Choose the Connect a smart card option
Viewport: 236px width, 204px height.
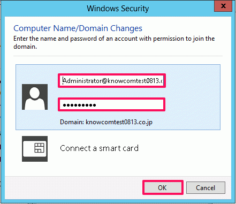coord(99,148)
